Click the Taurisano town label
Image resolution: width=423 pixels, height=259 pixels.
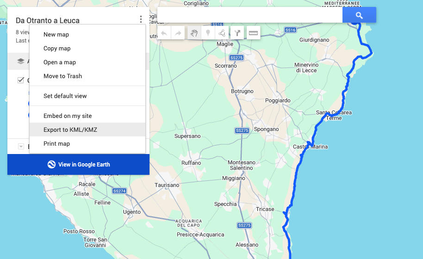coord(167,185)
